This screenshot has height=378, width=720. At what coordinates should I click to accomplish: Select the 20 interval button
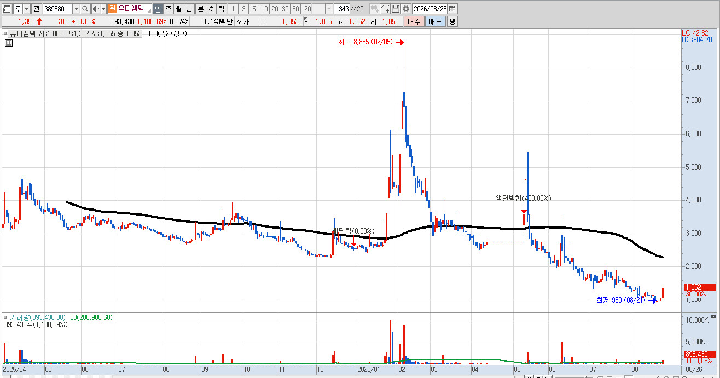275,9
